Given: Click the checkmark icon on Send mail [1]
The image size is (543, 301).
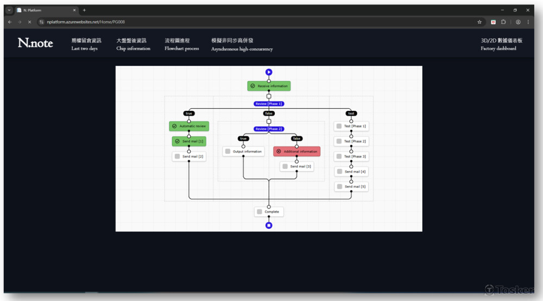Looking at the screenshot, I should point(177,141).
